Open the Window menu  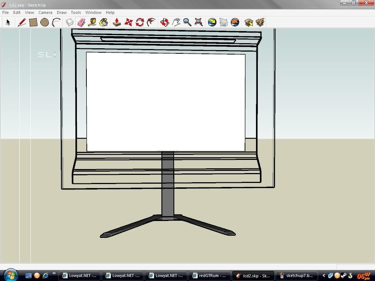click(x=93, y=12)
